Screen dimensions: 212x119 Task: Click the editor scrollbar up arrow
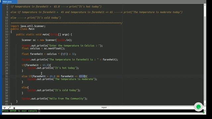pyautogui.click(x=205, y=5)
